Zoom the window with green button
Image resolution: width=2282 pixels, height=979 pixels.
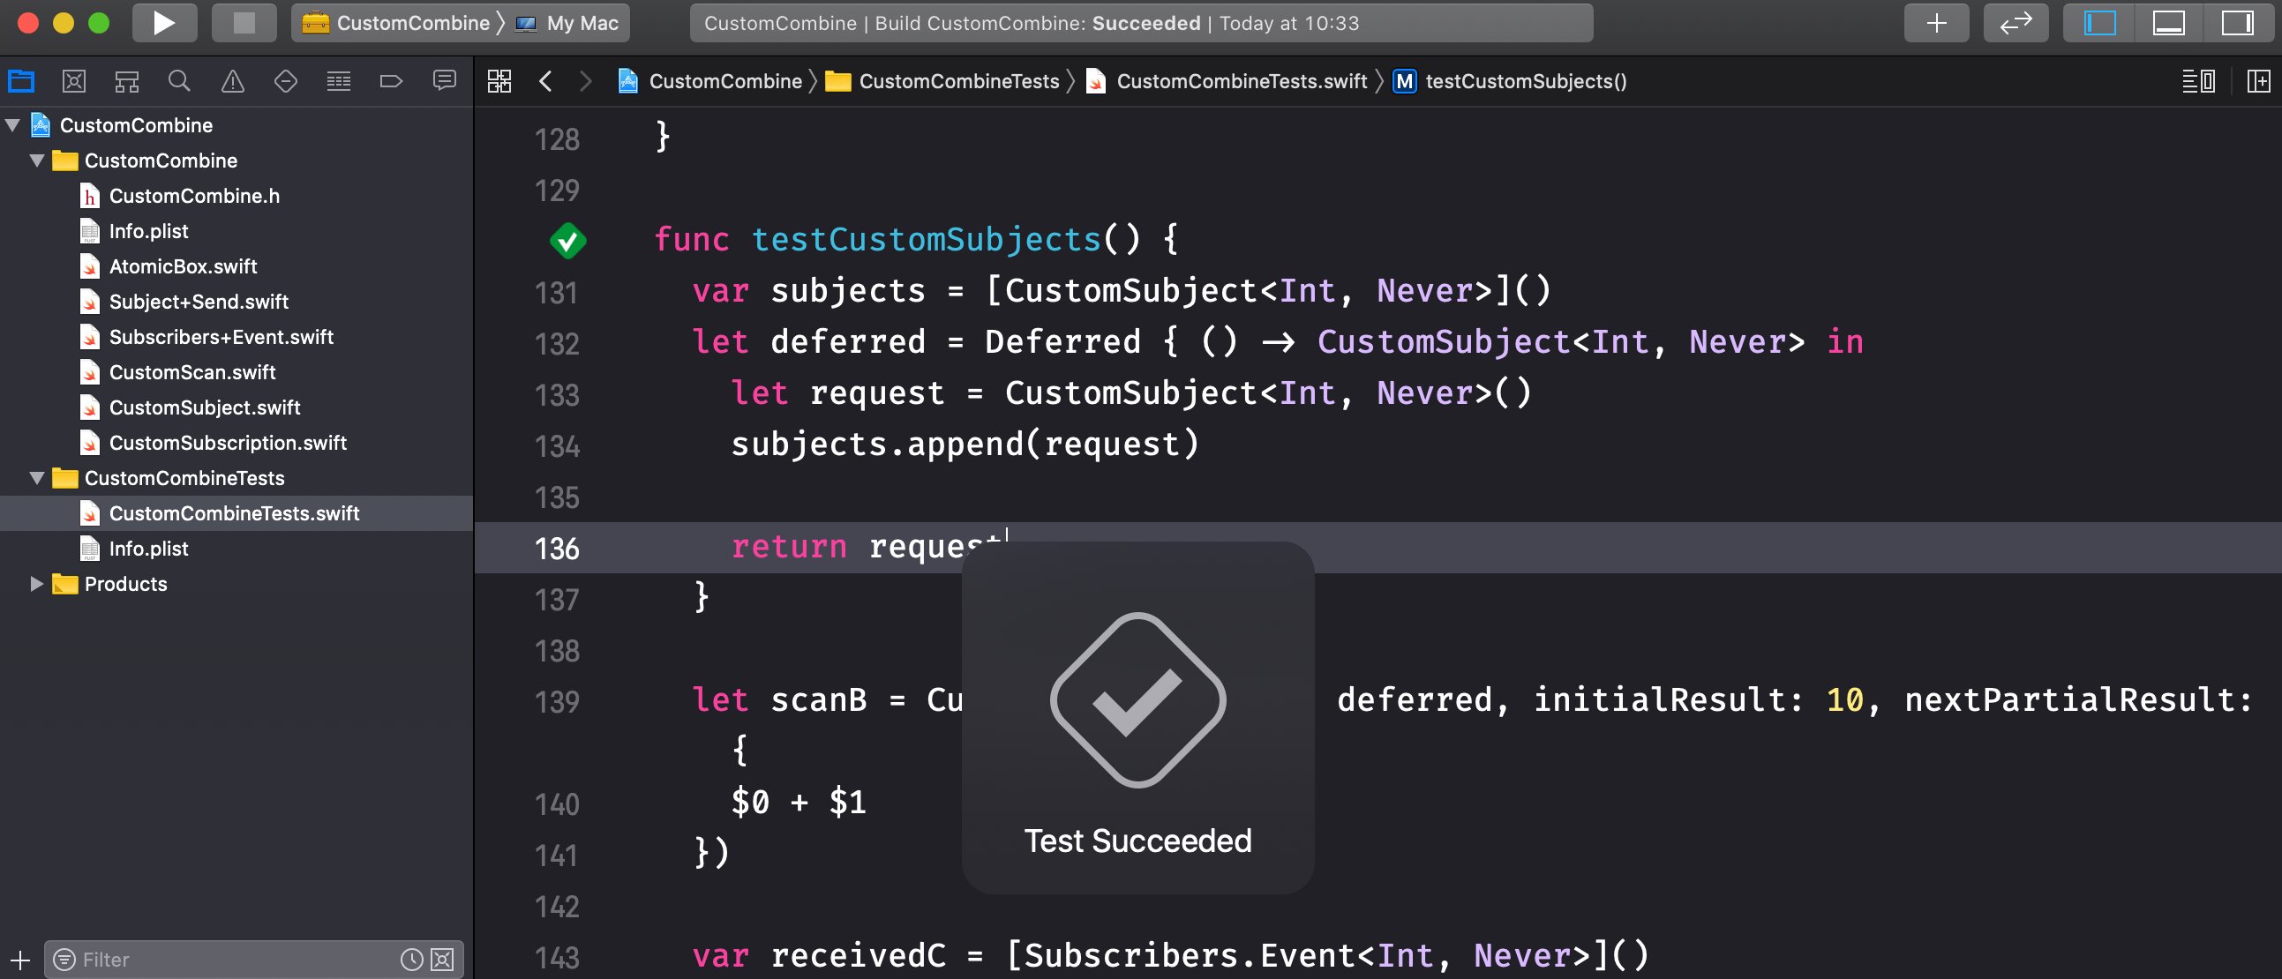pos(98,23)
